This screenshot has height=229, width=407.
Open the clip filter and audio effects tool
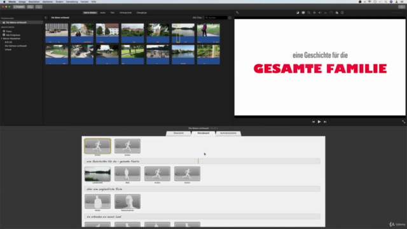[336, 13]
